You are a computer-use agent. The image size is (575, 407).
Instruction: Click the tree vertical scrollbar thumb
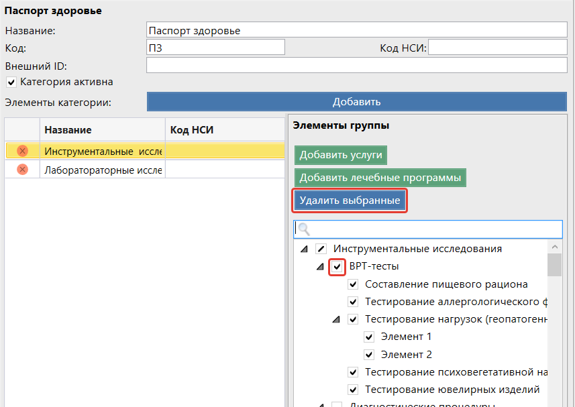555,265
